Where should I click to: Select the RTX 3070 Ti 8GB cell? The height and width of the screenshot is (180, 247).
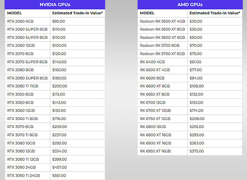(x=28, y=135)
